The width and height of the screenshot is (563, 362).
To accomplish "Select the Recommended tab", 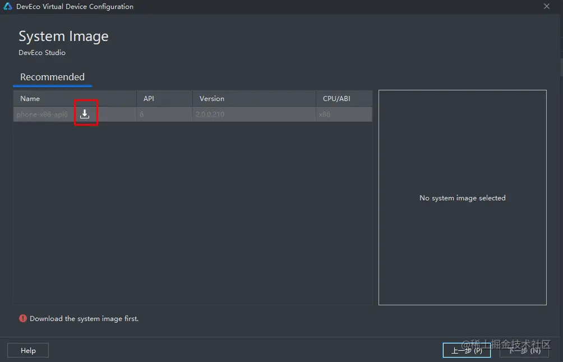I will point(52,77).
